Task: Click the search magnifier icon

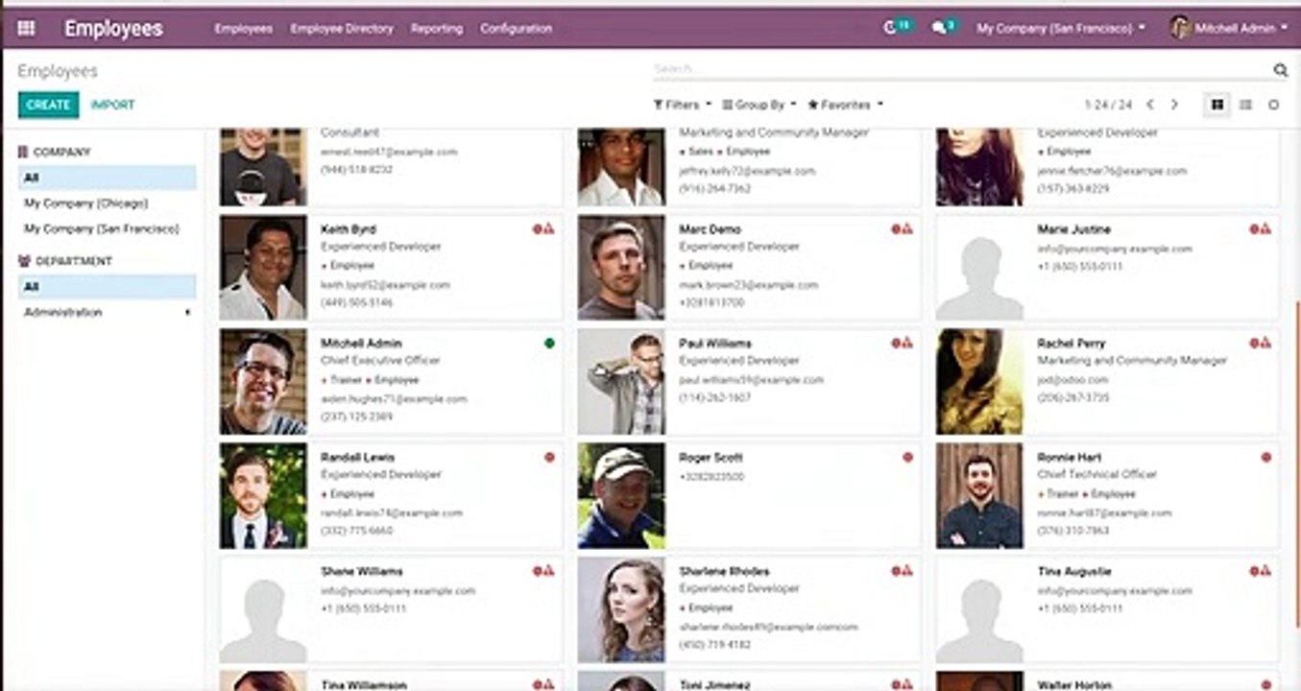Action: coord(1280,70)
